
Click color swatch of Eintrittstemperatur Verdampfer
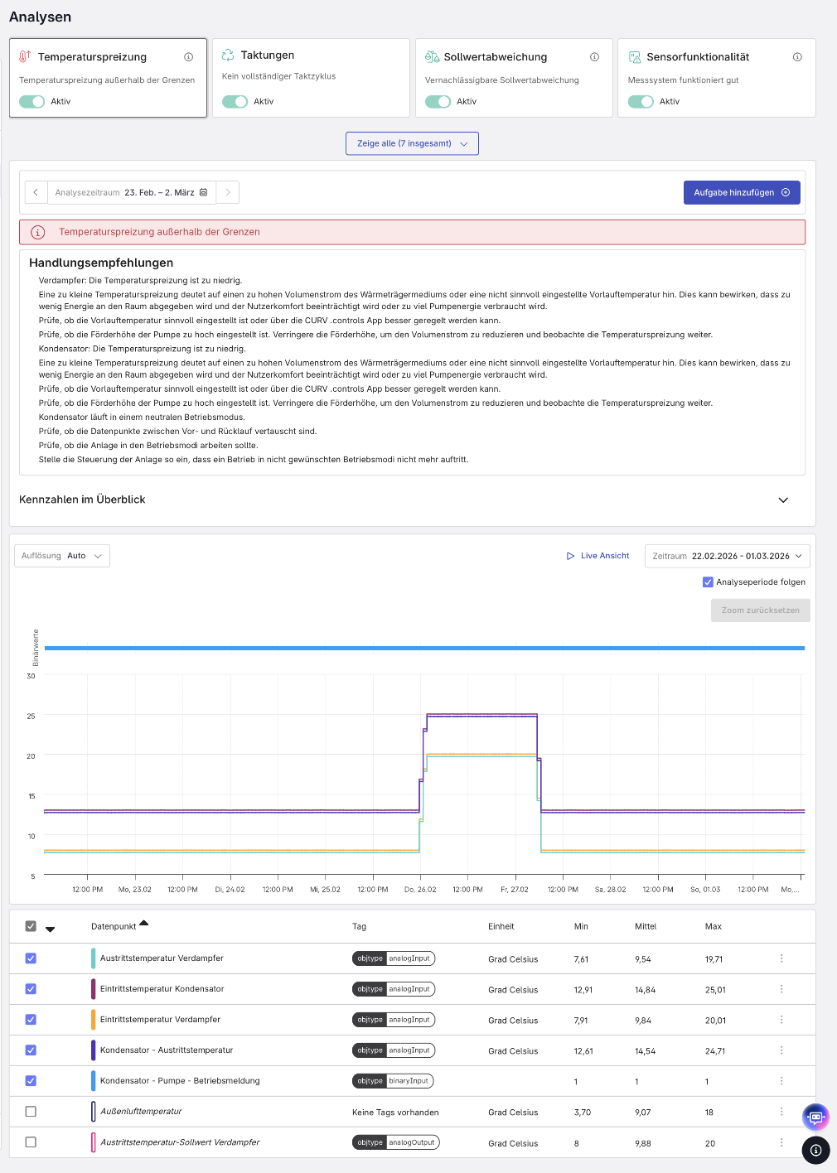pos(94,1020)
